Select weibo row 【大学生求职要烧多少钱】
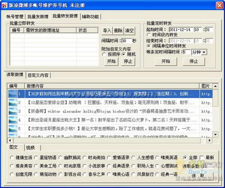The image size is (225, 188). point(110,129)
